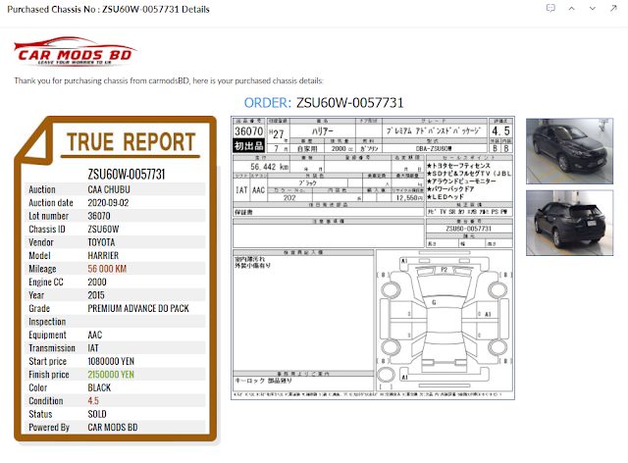Select 'CAR MODS BD' Powered By value

pos(113,428)
